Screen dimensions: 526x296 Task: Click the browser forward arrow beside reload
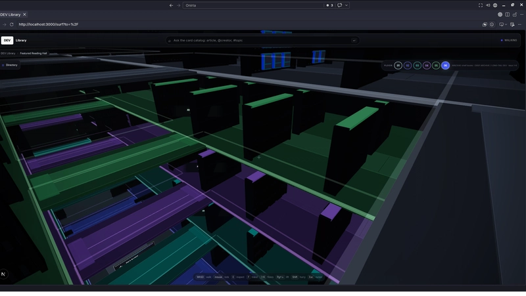tap(5, 24)
